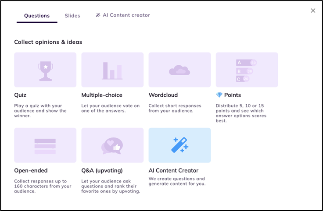Open the AI Content creator tab
The width and height of the screenshot is (323, 211).
123,15
